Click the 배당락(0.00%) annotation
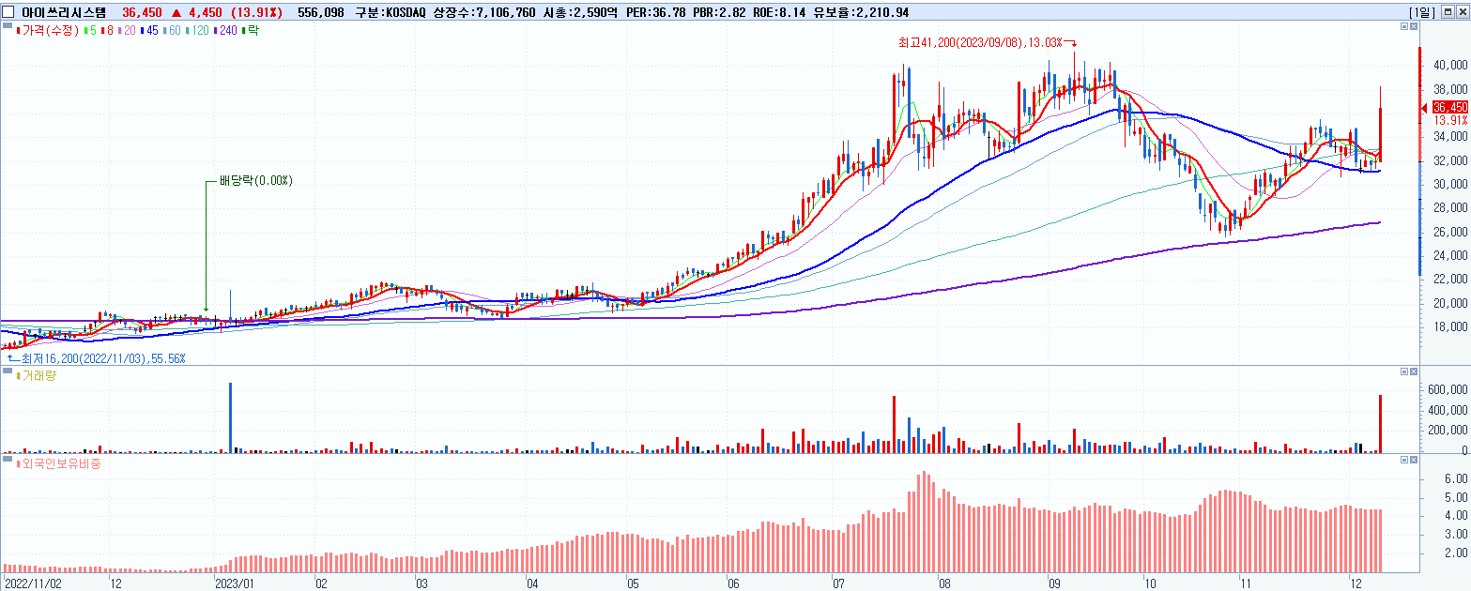1471x591 pixels. (257, 180)
